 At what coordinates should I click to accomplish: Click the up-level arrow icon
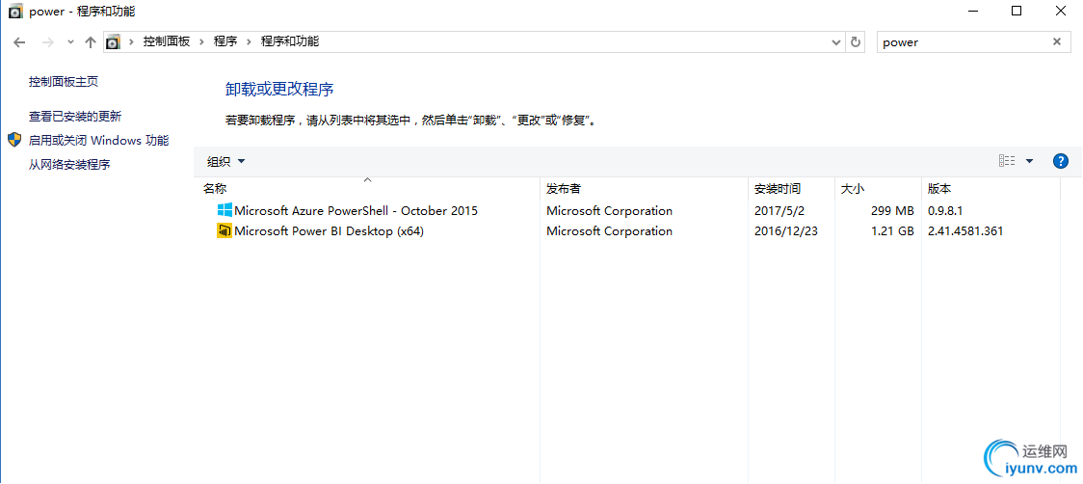(91, 42)
